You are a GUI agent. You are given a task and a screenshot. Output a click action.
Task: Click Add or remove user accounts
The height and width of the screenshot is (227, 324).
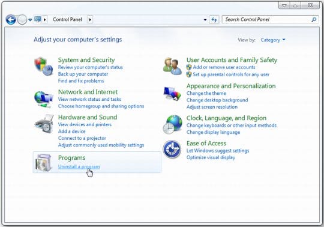click(x=224, y=67)
